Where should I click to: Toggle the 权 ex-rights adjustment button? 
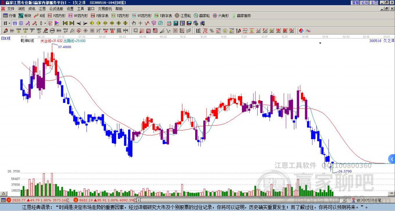pos(50,23)
